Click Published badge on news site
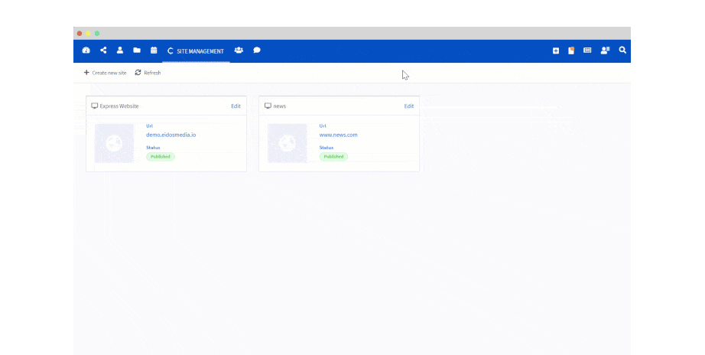 coord(333,157)
